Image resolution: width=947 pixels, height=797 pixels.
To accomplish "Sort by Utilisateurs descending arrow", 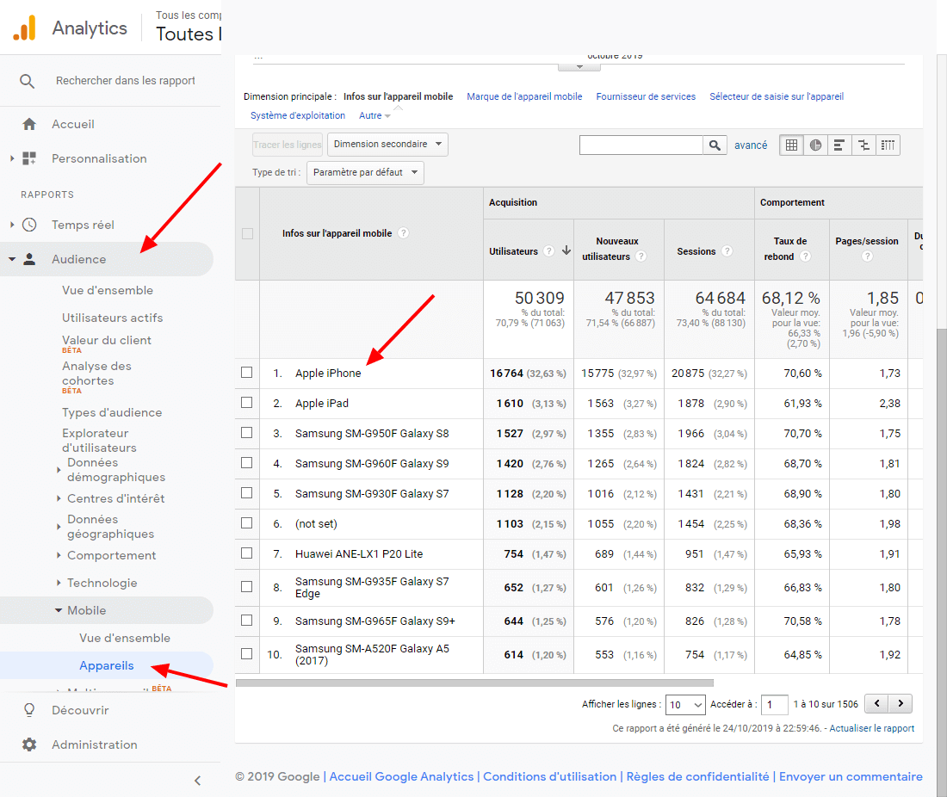I will (x=566, y=250).
